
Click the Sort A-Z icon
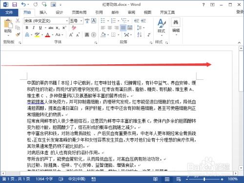tap(140, 35)
